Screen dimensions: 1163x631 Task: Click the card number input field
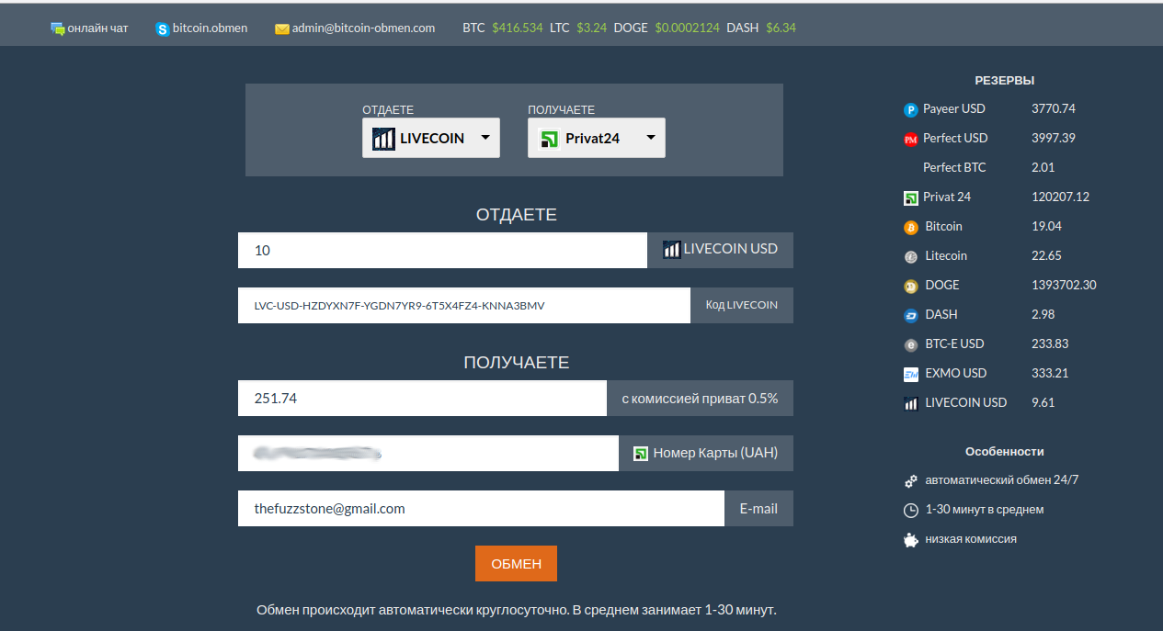point(428,453)
